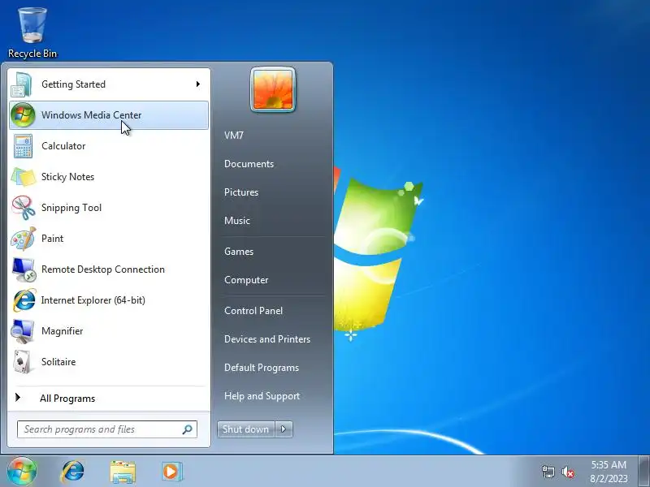Launch Windows Media Center from its icon
Screen dimensions: 650x487
(x=23, y=115)
